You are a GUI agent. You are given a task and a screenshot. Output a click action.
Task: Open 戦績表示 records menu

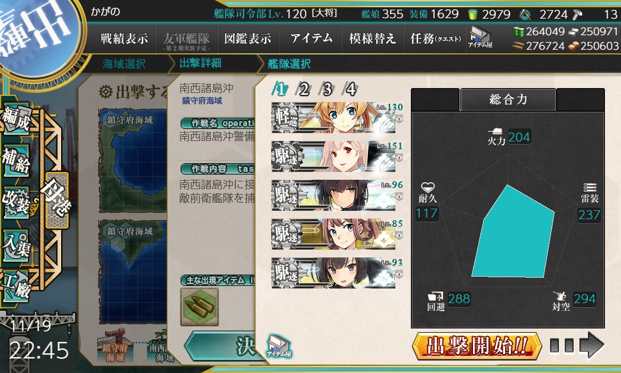tap(124, 38)
